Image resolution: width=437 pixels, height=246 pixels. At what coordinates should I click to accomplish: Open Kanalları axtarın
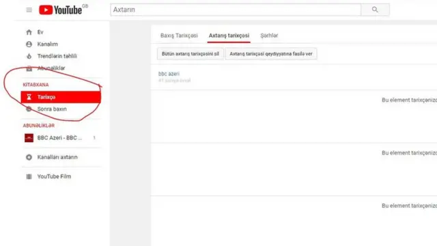[x=57, y=157]
